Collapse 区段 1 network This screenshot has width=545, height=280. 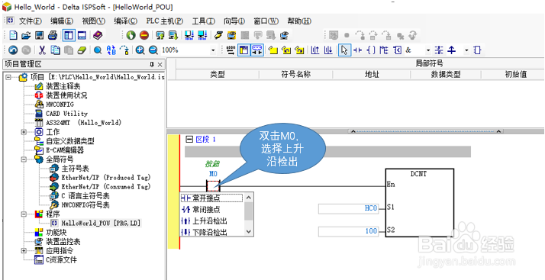(x=189, y=140)
